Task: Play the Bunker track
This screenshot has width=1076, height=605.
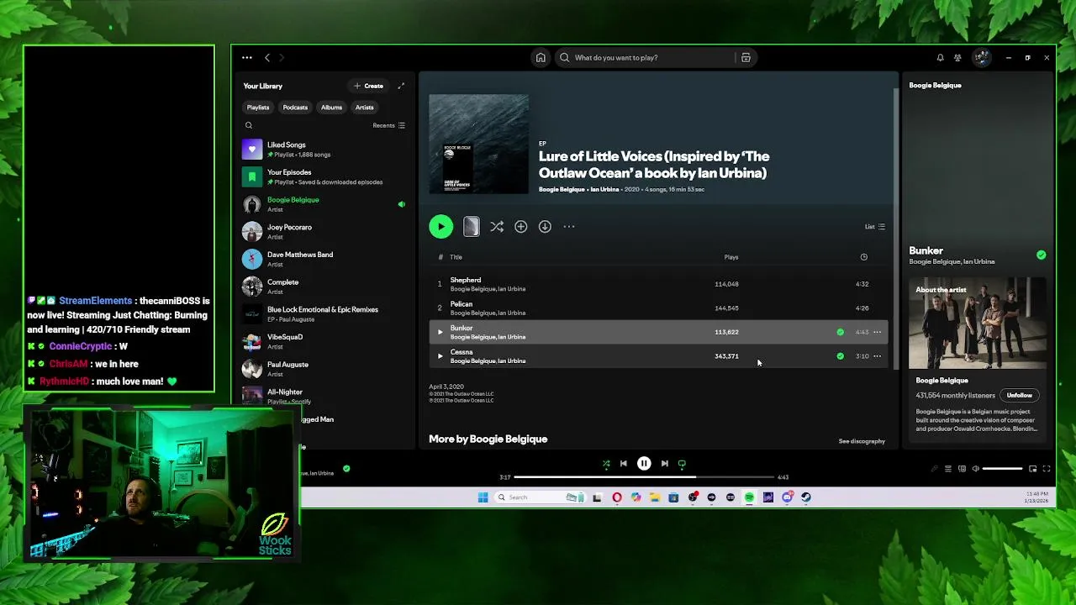Action: (440, 332)
